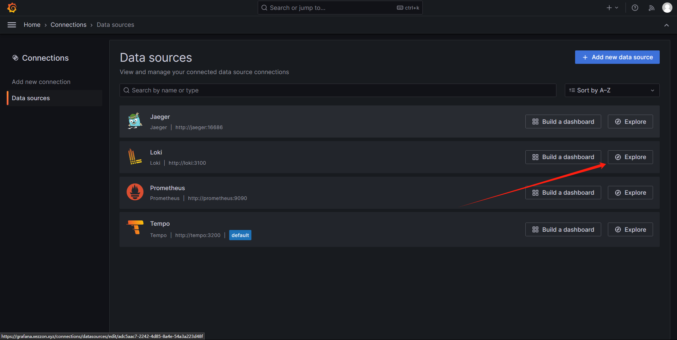This screenshot has width=677, height=340.
Task: Open the user profile avatar
Action: [x=667, y=8]
